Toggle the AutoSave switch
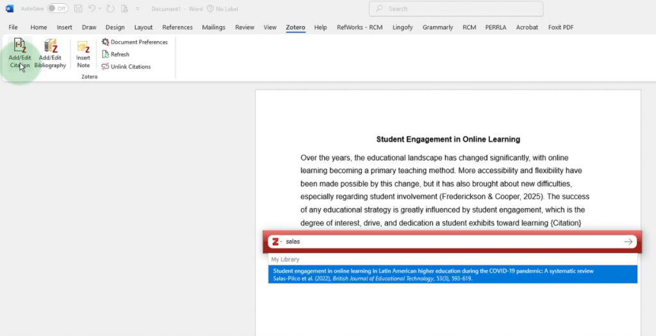 click(58, 9)
